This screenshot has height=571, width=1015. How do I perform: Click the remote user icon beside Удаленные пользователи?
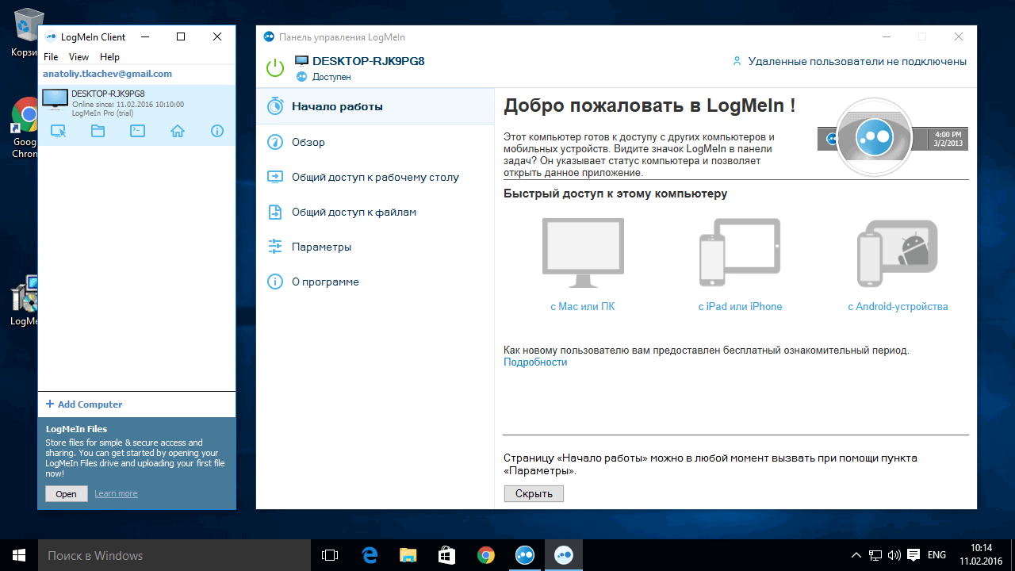[x=737, y=61]
